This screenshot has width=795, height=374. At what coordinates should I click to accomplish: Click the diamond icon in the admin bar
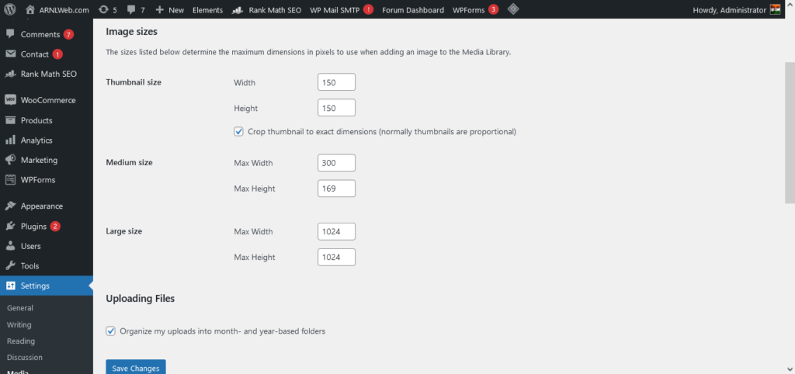513,10
